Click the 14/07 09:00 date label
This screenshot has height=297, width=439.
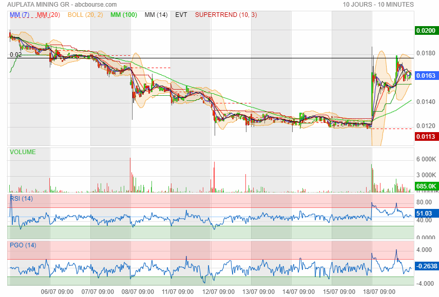tap(298, 292)
